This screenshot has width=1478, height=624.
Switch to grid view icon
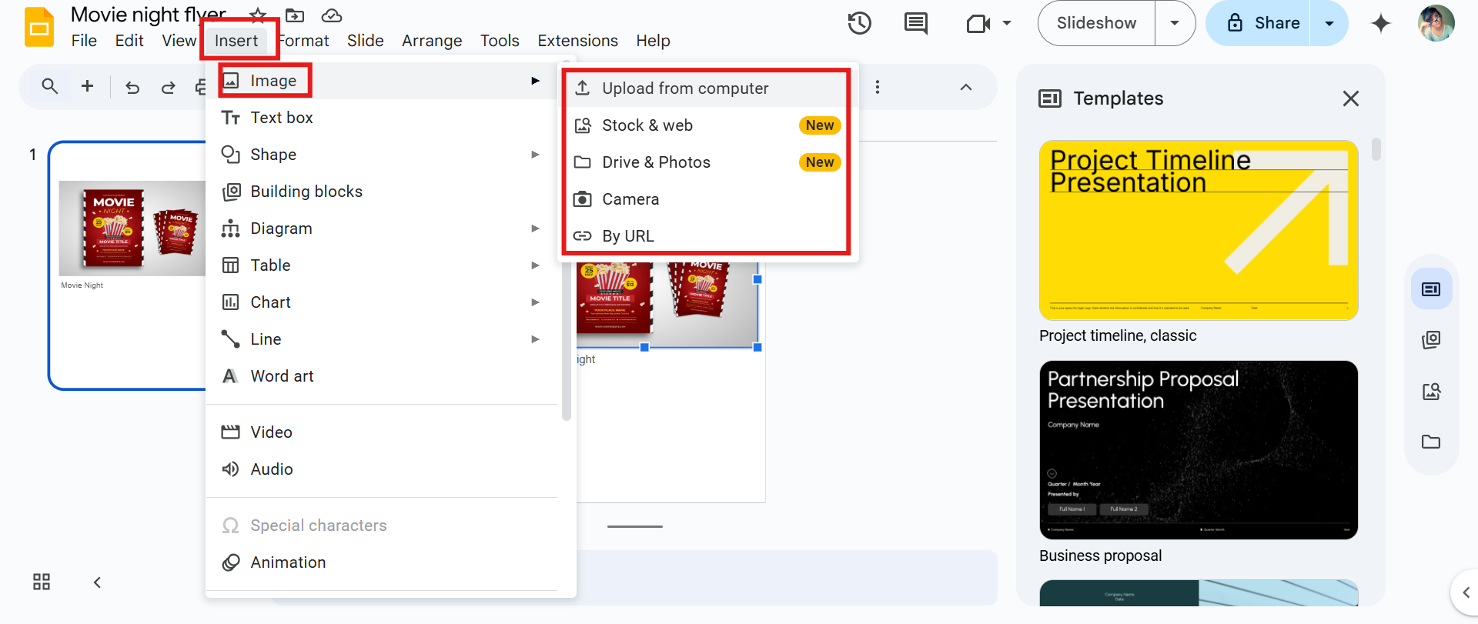(x=42, y=582)
